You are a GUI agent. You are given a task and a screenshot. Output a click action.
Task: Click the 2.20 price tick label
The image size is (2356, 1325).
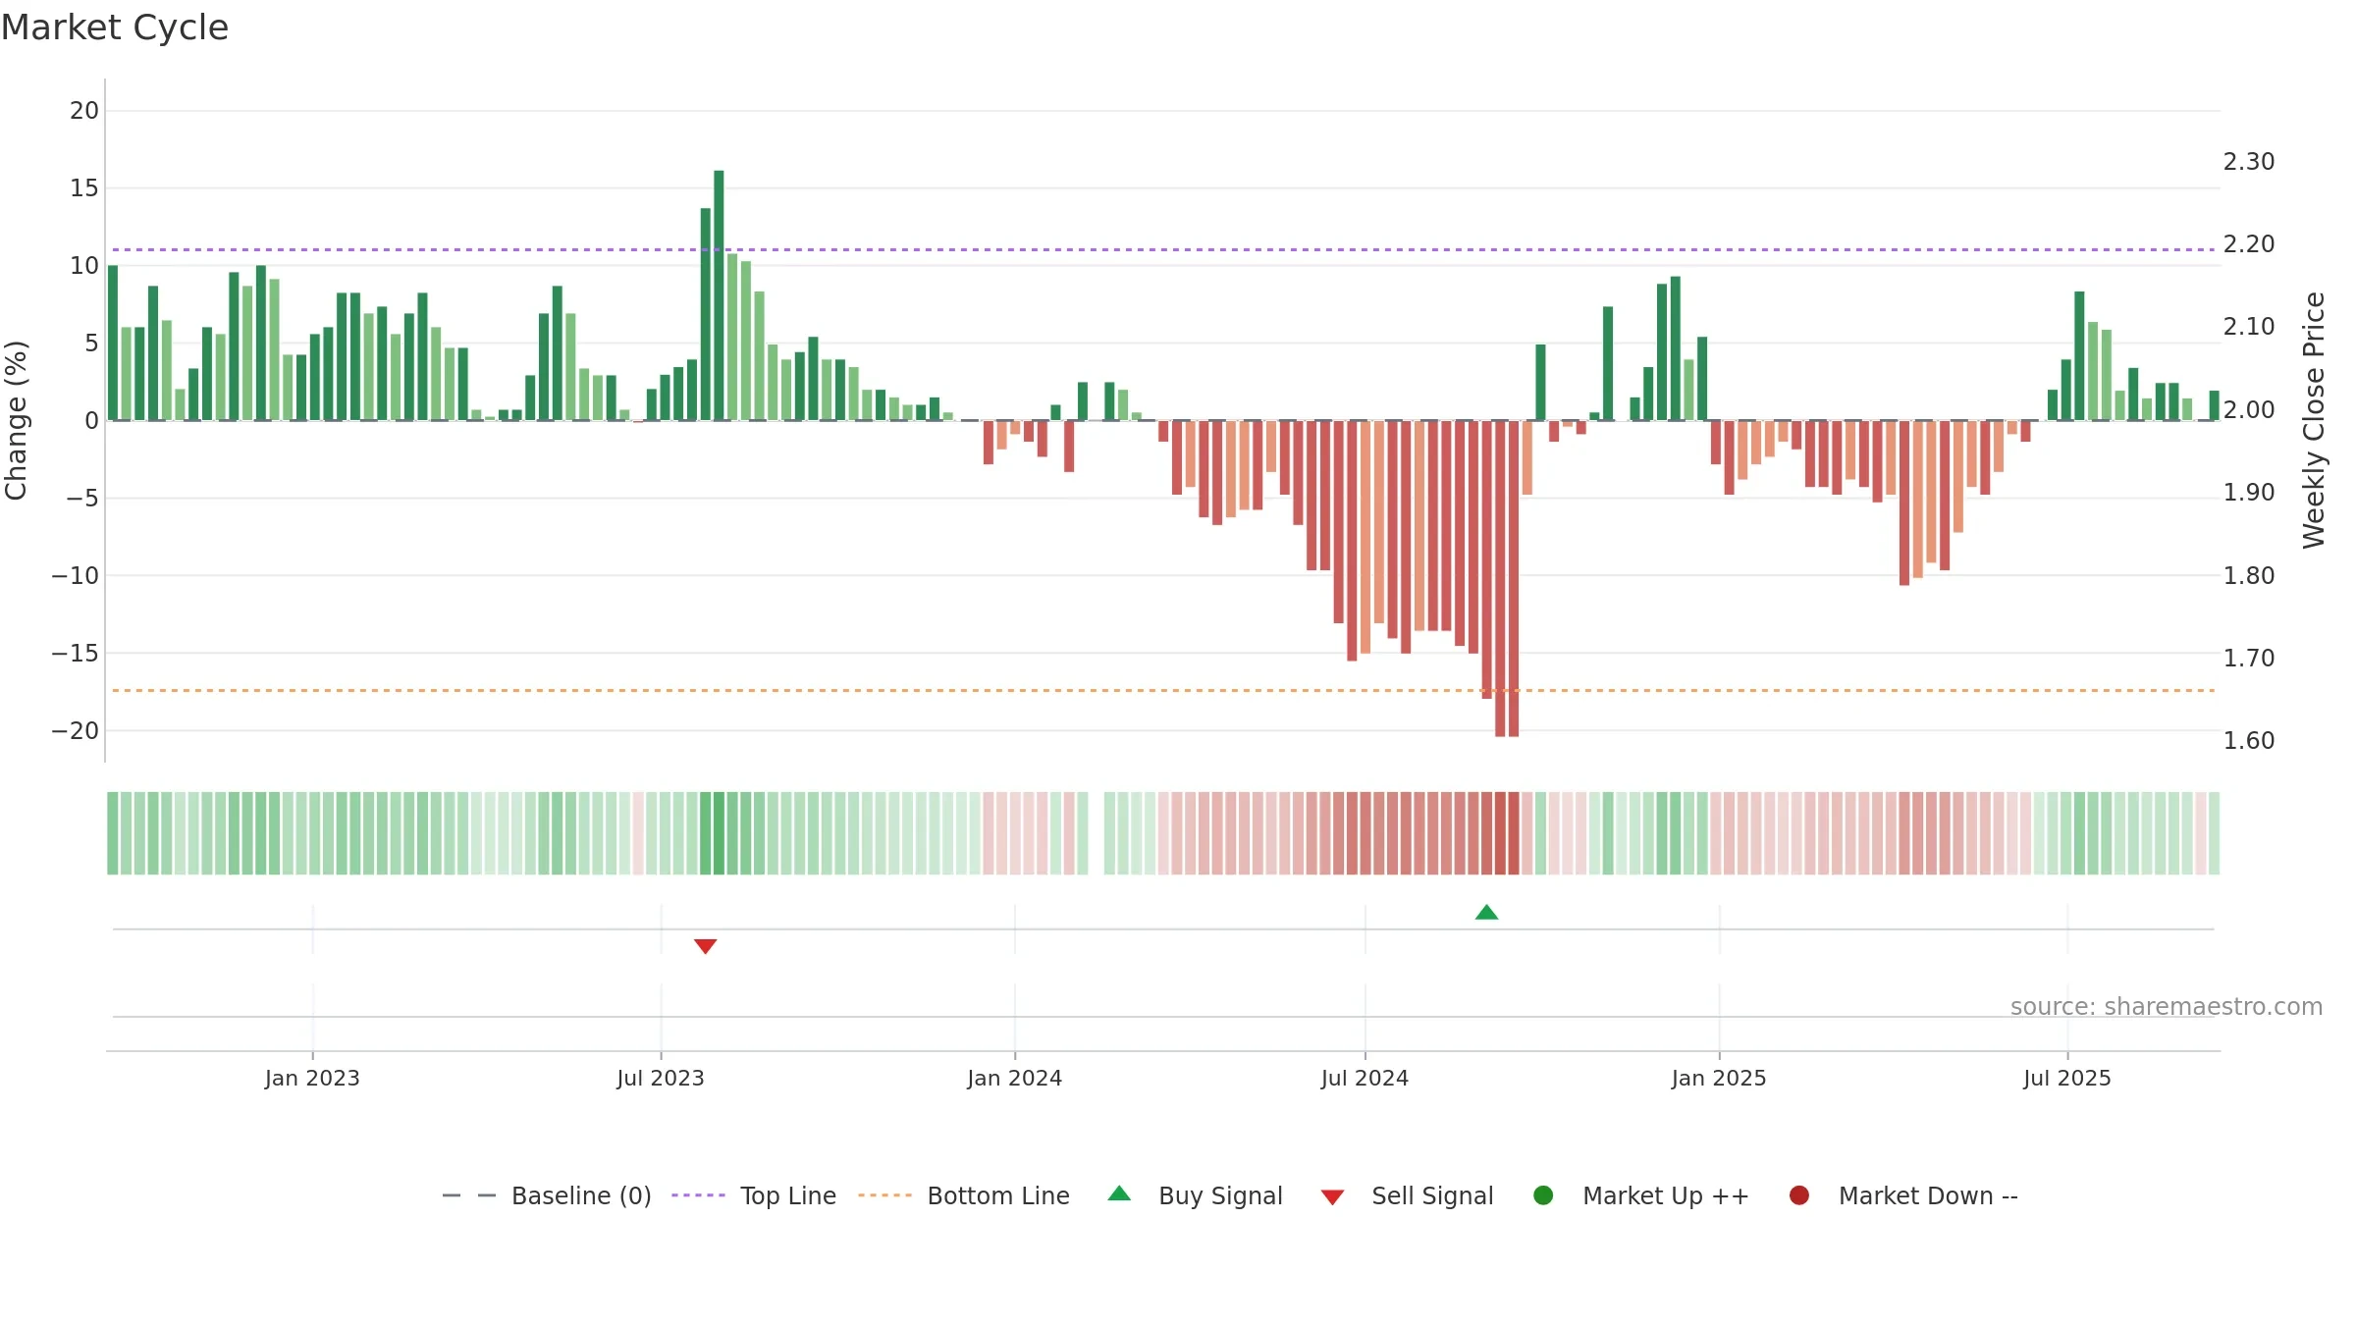2249,243
